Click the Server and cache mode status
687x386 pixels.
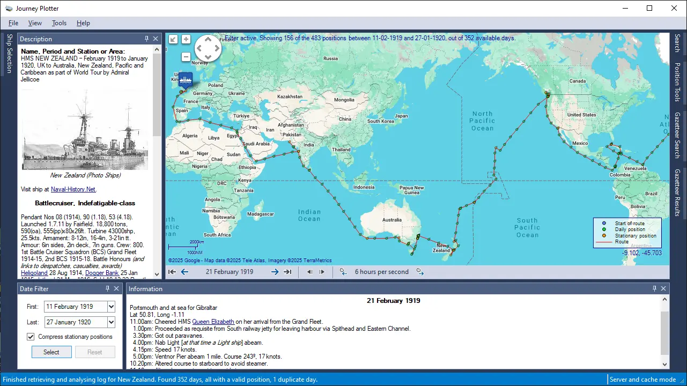click(x=642, y=380)
